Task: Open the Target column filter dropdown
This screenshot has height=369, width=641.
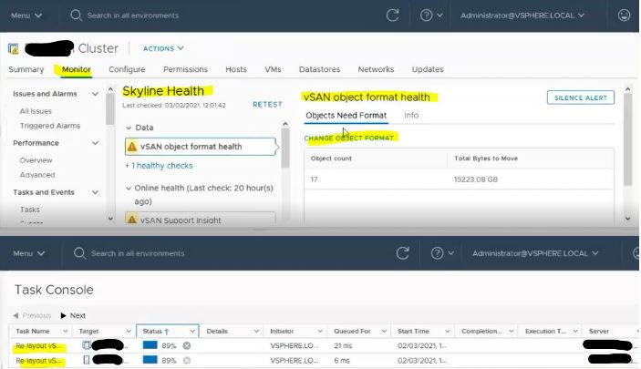Action: coord(129,331)
